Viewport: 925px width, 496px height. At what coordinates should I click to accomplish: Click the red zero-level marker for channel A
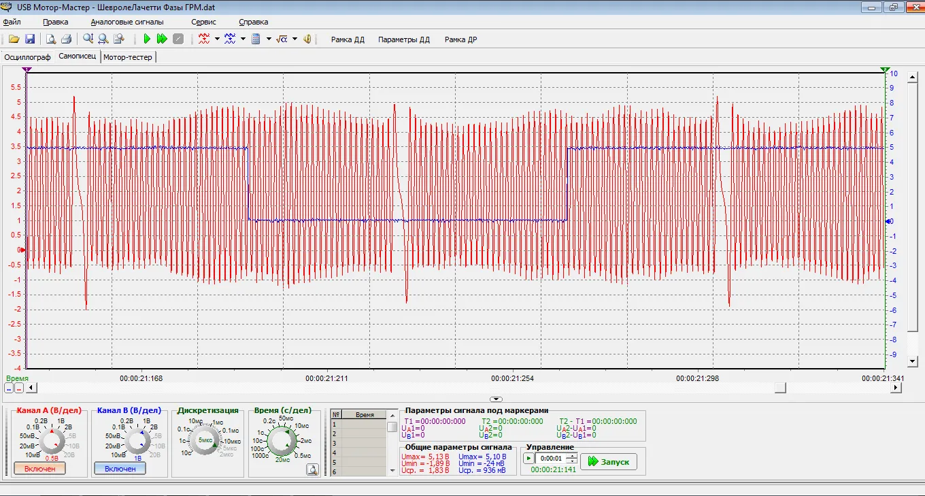tap(22, 250)
